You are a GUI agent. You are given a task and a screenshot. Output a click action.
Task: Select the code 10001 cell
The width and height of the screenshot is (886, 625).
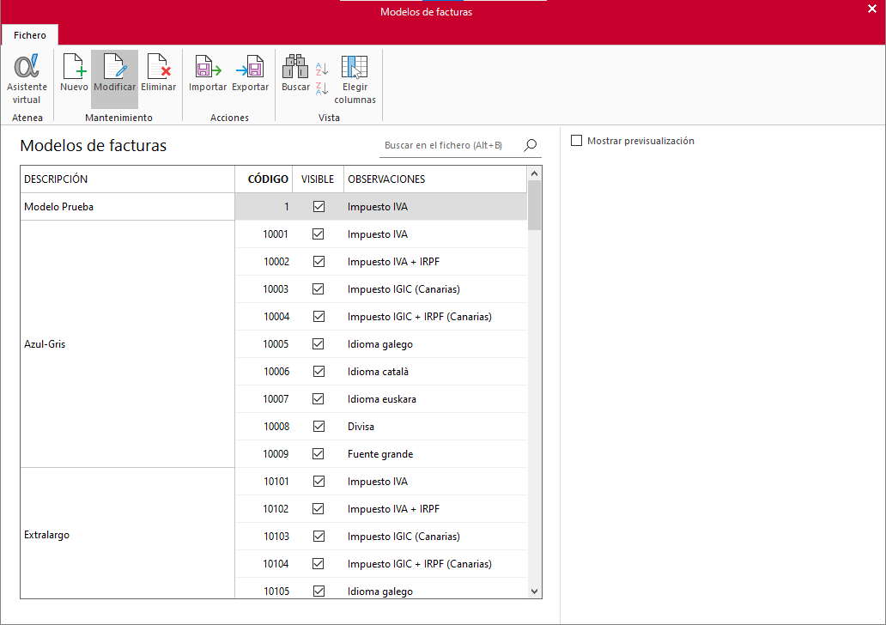point(264,234)
